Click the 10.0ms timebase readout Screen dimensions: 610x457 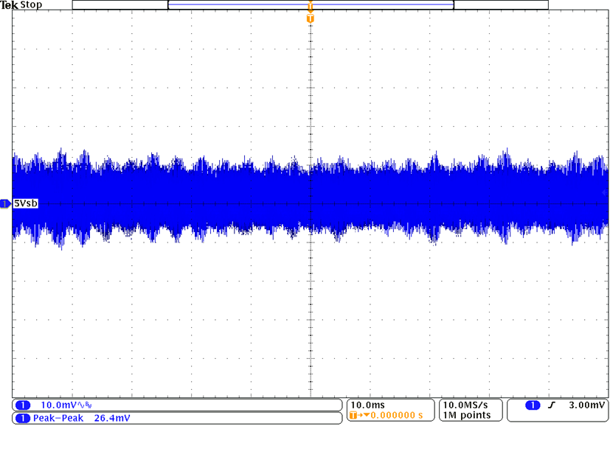[367, 405]
